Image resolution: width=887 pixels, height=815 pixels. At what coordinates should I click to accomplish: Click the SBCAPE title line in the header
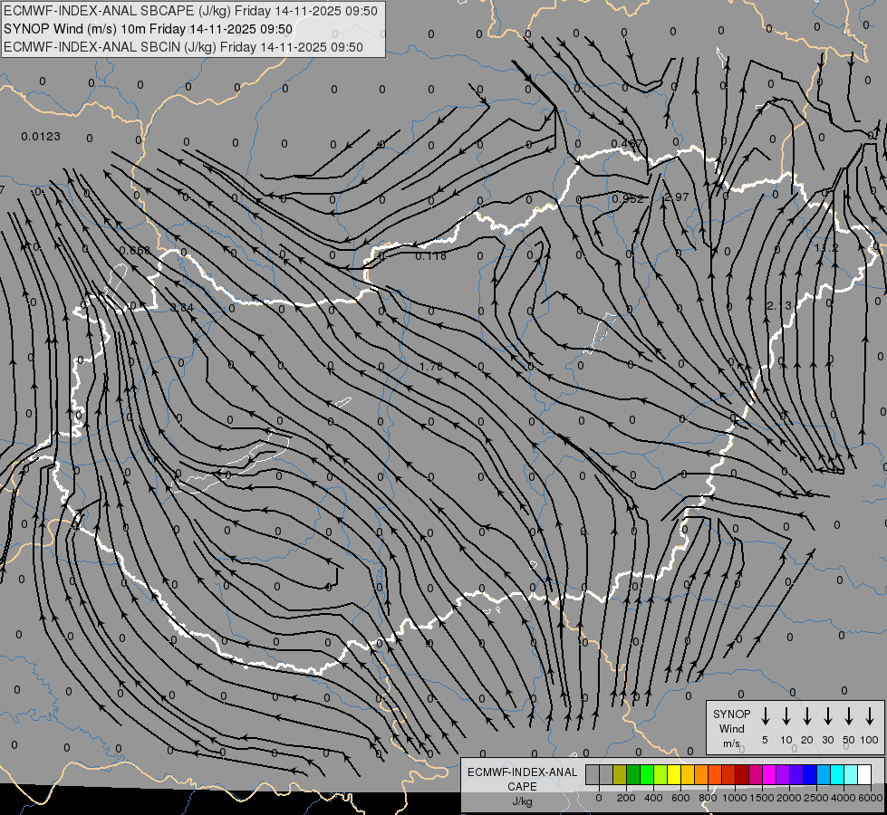190,11
